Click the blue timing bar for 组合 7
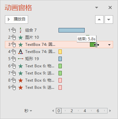Viewport: 118px width, 119px height. click(x=72, y=30)
